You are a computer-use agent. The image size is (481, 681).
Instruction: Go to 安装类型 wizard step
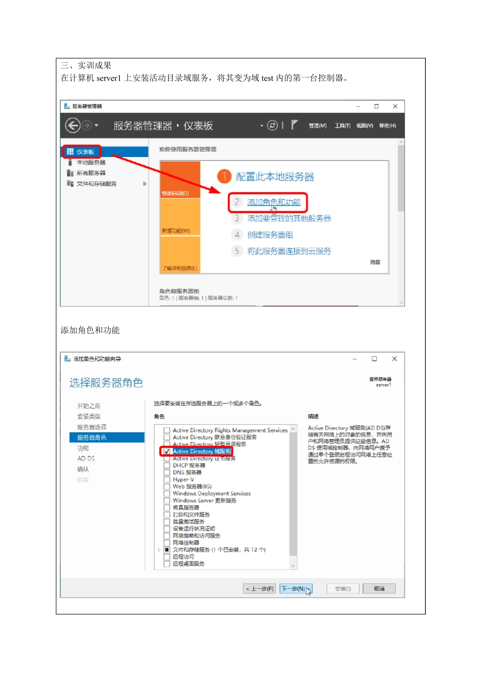pyautogui.click(x=89, y=417)
